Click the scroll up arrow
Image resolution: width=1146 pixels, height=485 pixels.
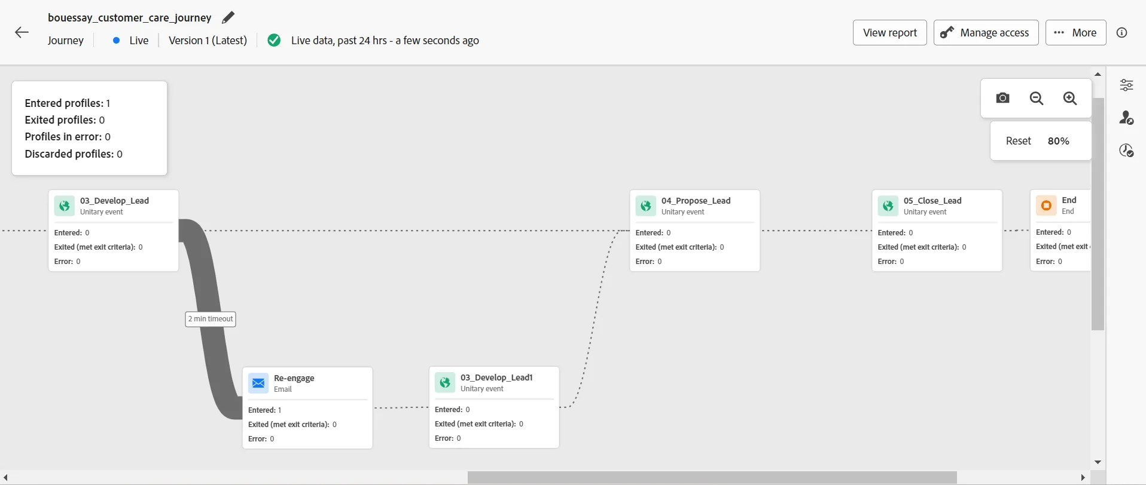coord(1098,74)
